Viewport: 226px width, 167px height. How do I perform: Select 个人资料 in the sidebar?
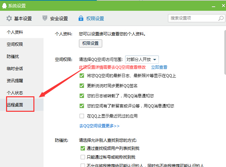pyautogui.click(x=22, y=32)
